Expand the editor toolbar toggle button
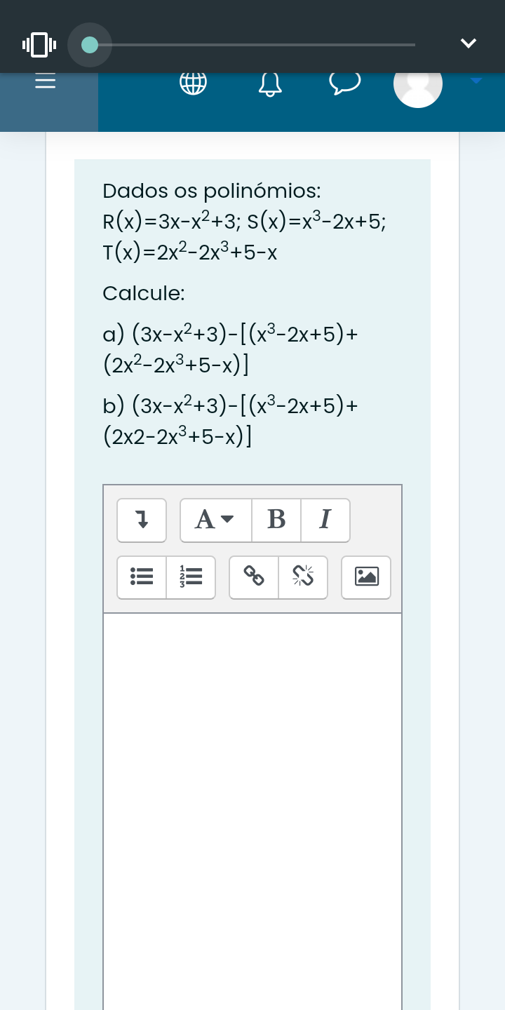 pos(142,520)
